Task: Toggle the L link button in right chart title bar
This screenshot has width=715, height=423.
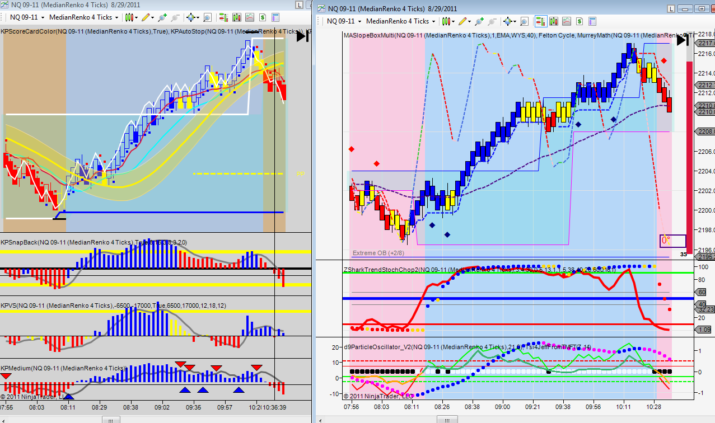Action: (x=671, y=9)
